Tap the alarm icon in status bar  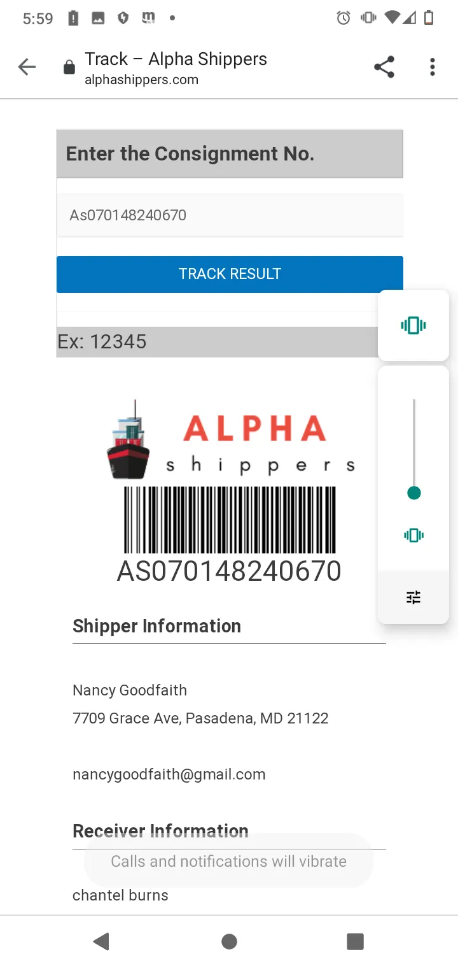pos(343,18)
